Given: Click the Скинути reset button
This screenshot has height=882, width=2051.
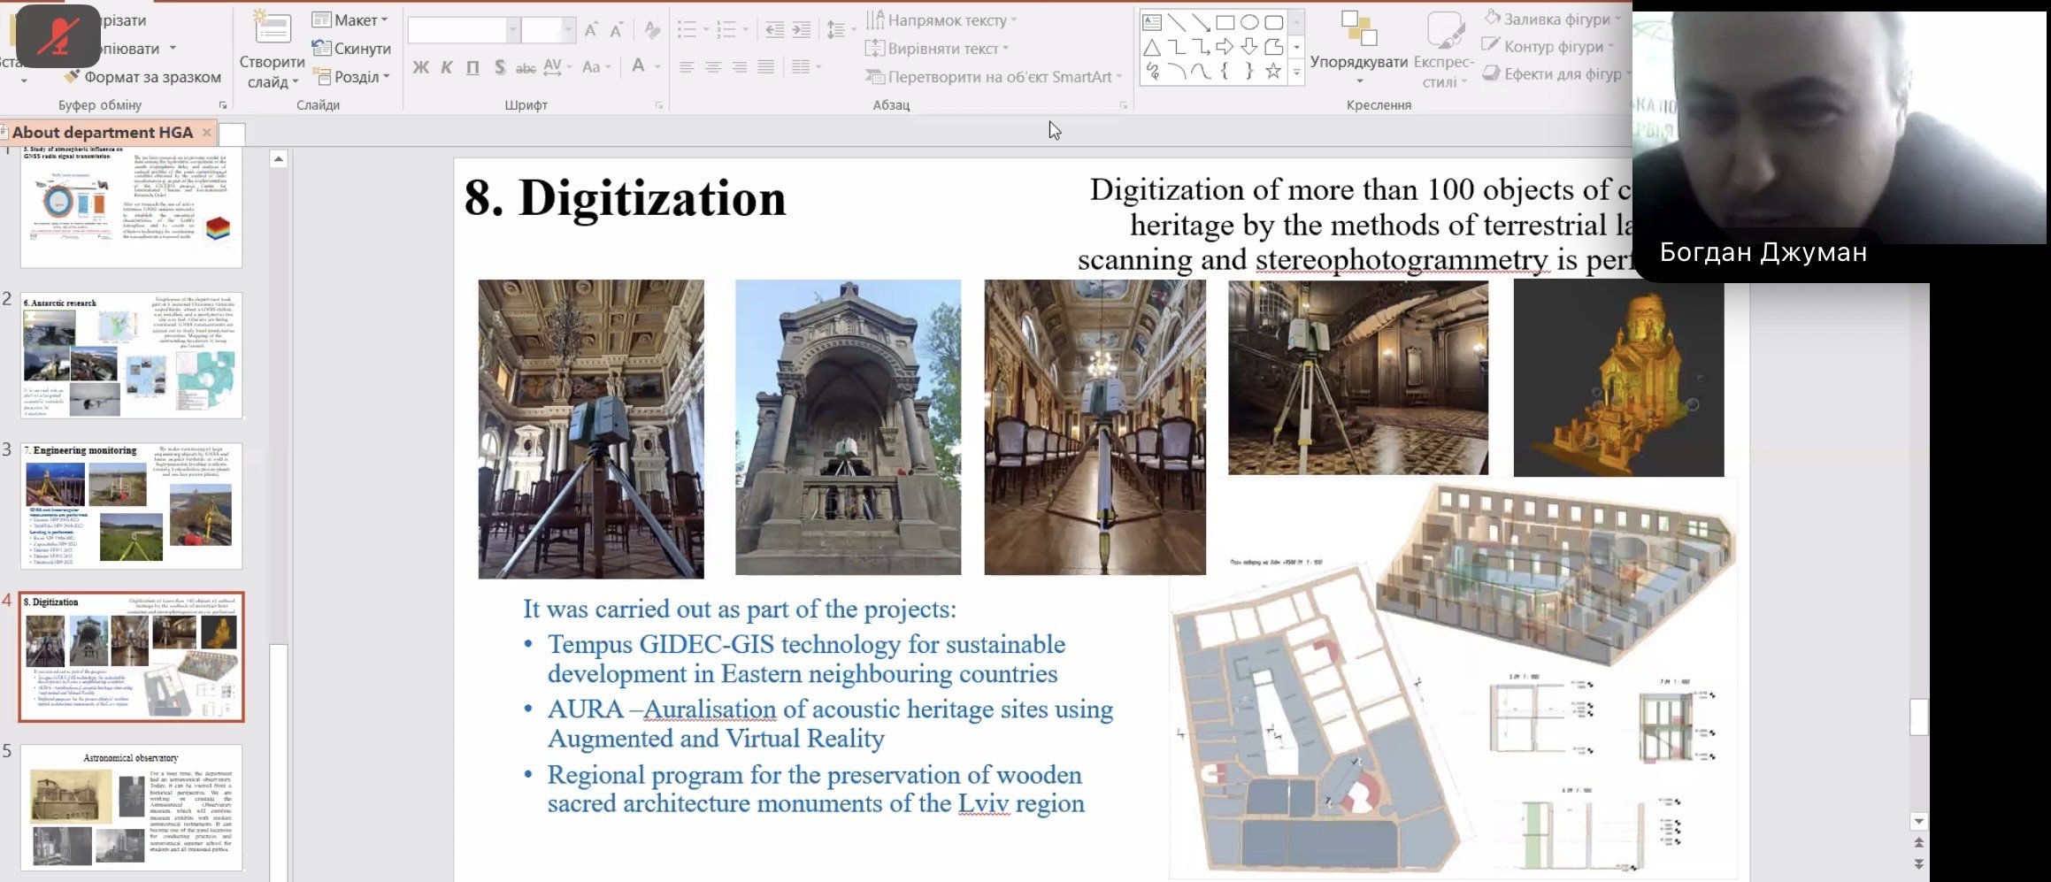Looking at the screenshot, I should [352, 49].
